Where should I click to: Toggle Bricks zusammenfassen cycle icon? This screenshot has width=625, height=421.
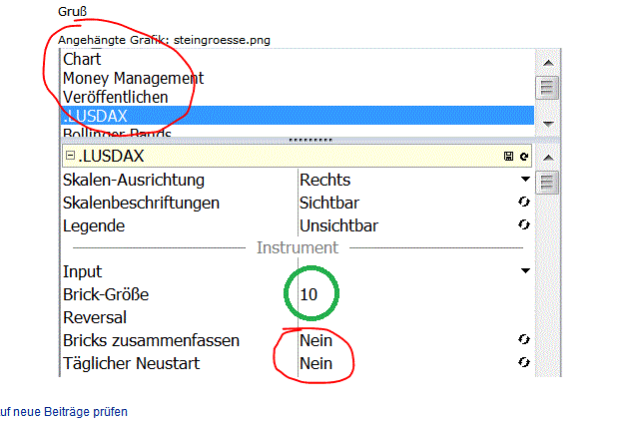[x=524, y=339]
